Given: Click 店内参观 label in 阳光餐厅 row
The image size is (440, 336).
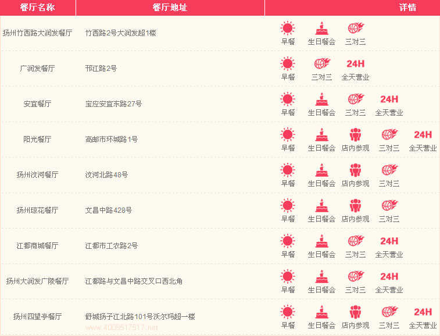Looking at the screenshot, I should [x=355, y=148].
